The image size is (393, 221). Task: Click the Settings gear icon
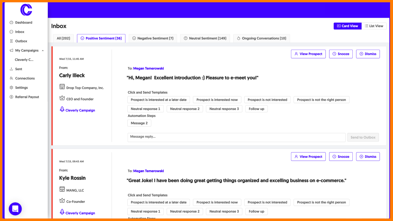click(11, 88)
